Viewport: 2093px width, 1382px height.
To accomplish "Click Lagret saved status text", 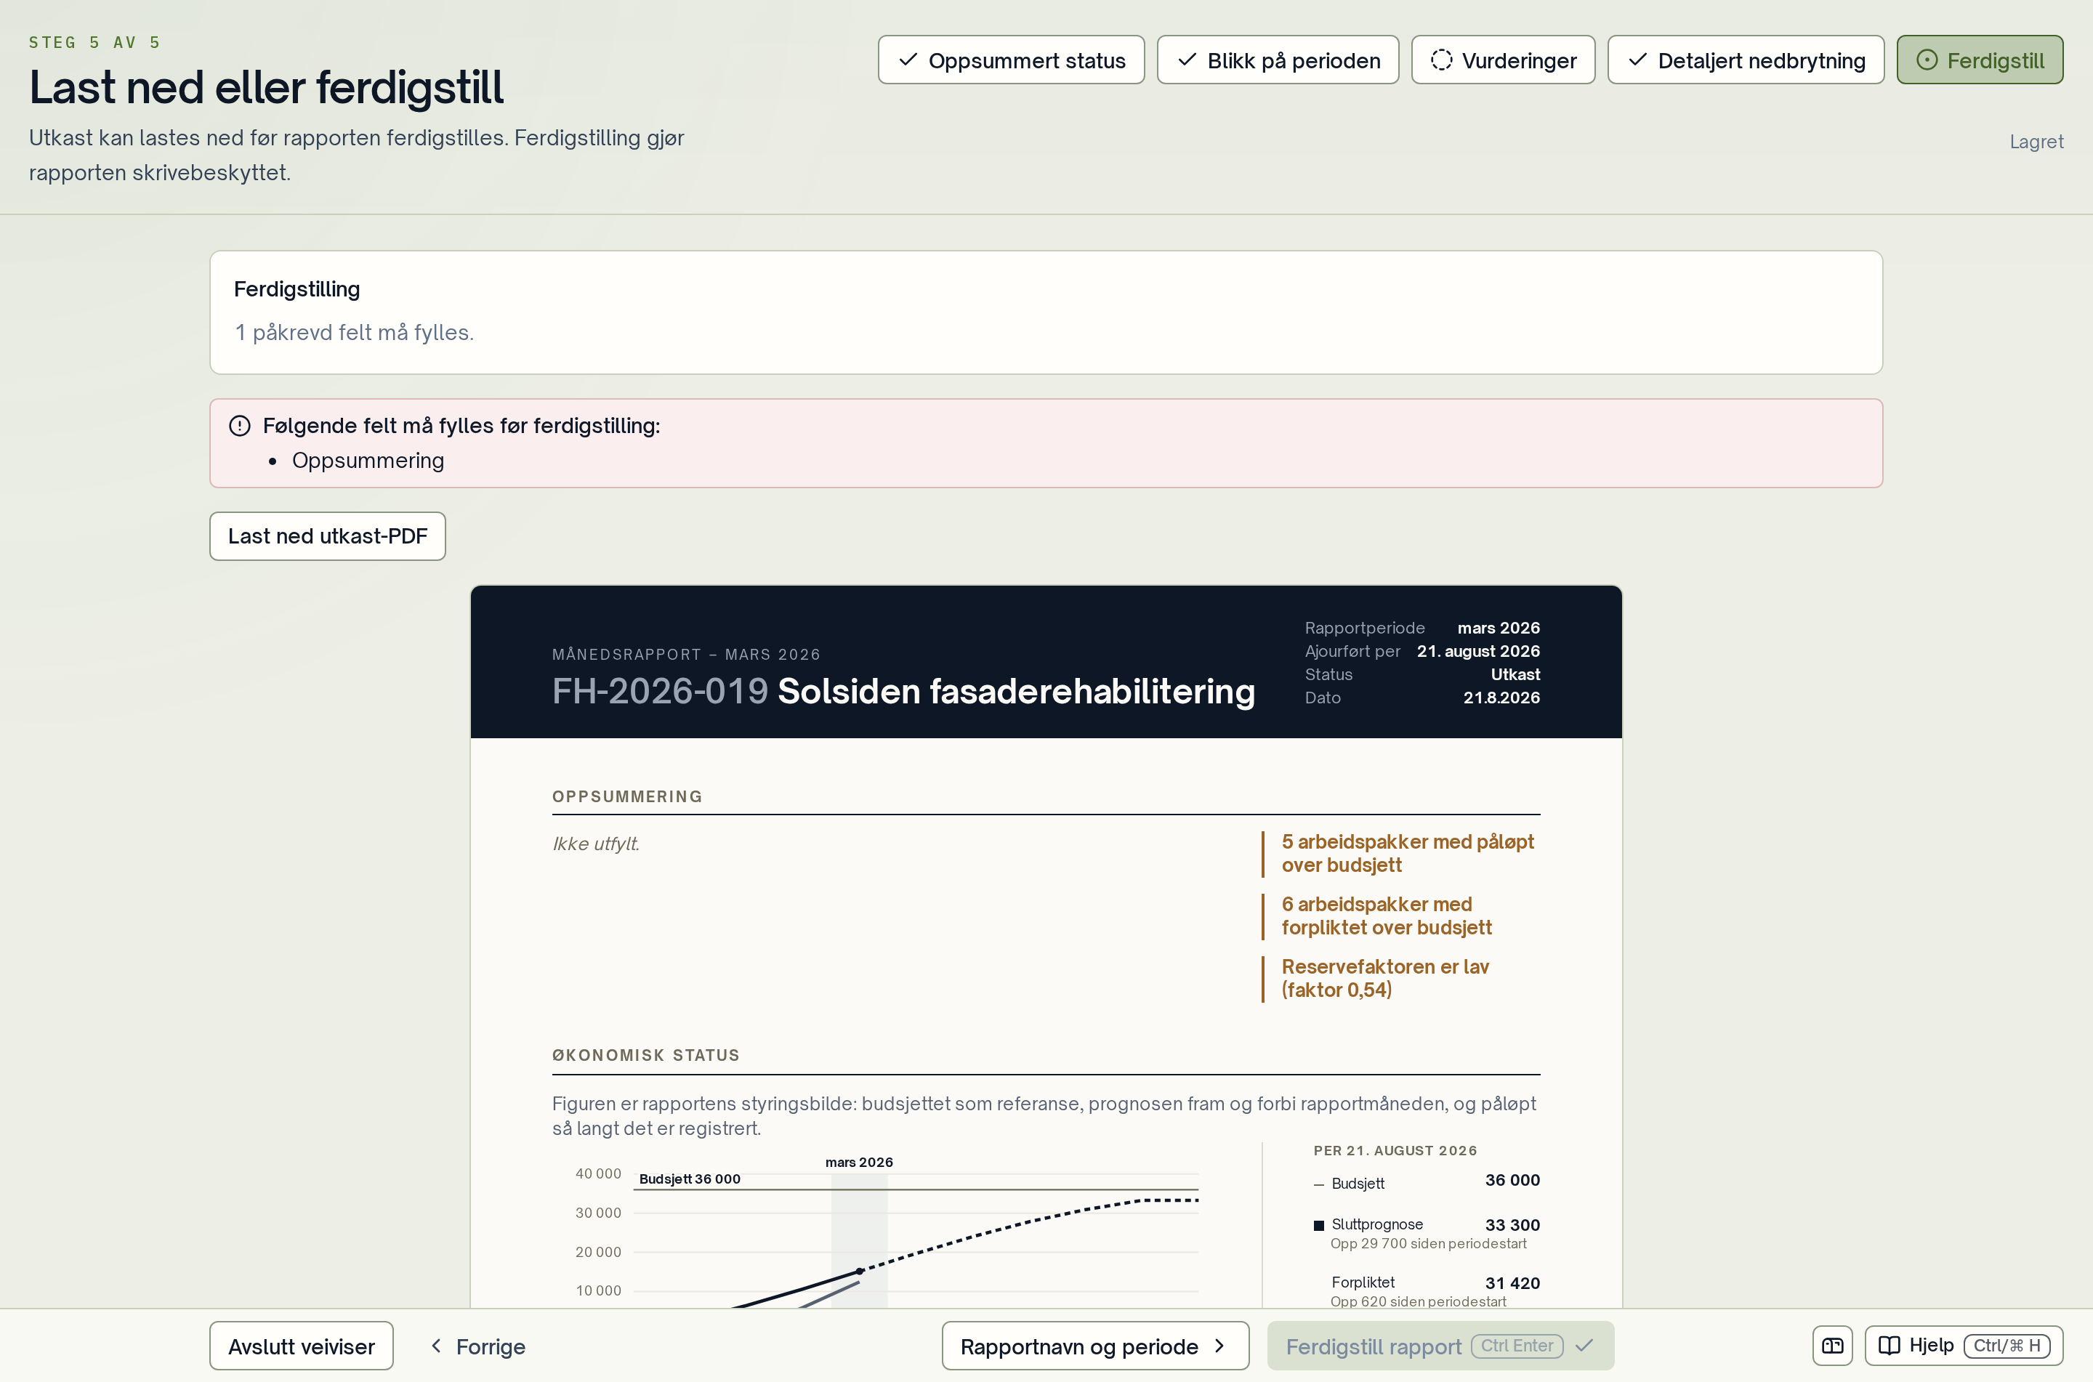I will [x=2036, y=141].
